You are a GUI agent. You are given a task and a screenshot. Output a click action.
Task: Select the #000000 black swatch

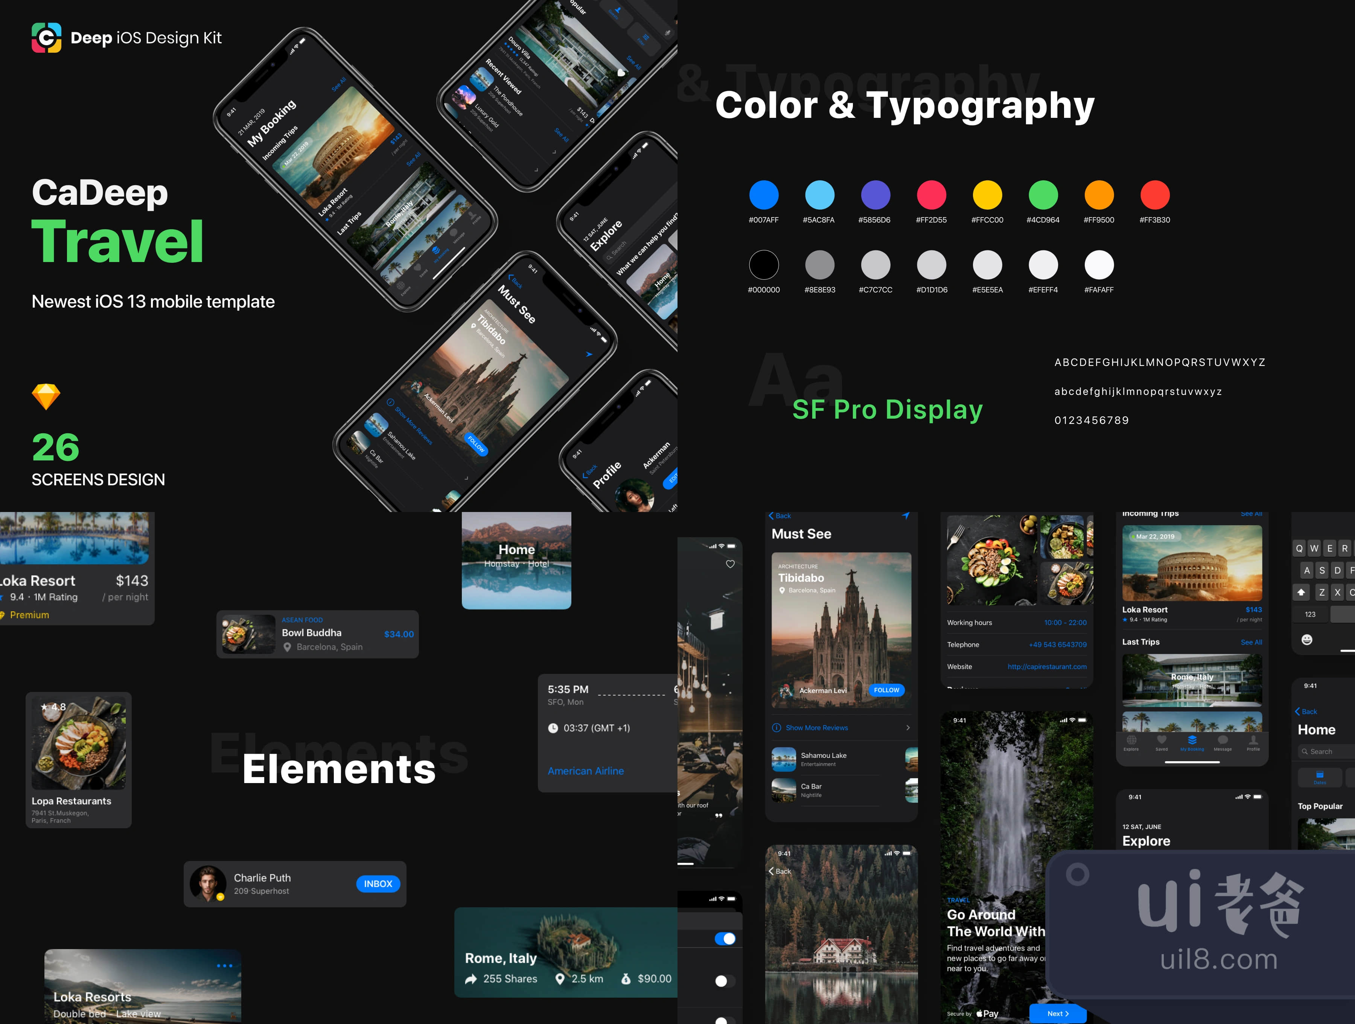pos(764,265)
